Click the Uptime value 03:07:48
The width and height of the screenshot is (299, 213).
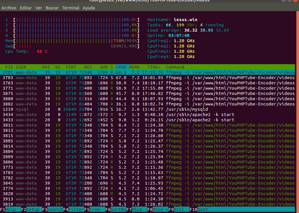[x=179, y=35]
